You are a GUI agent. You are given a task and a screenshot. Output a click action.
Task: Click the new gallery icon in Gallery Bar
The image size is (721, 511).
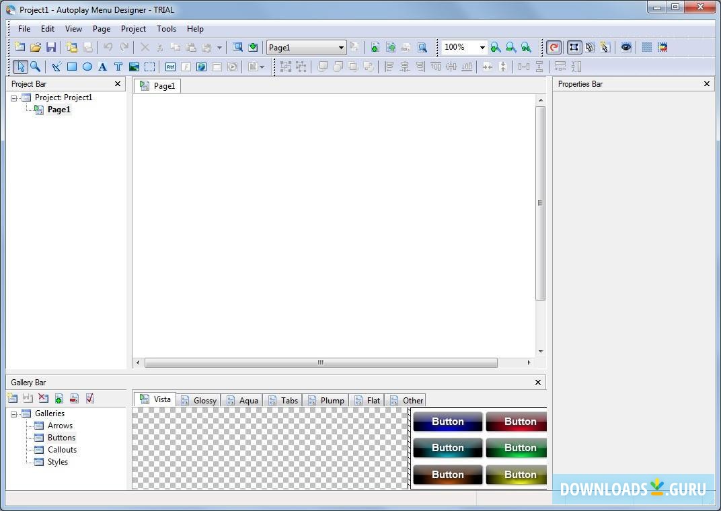point(12,398)
